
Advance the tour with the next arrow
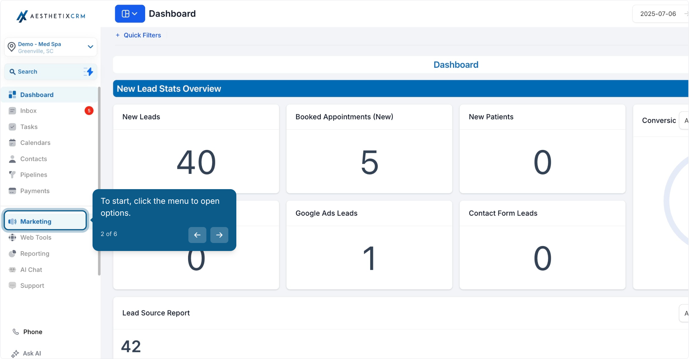coord(219,235)
